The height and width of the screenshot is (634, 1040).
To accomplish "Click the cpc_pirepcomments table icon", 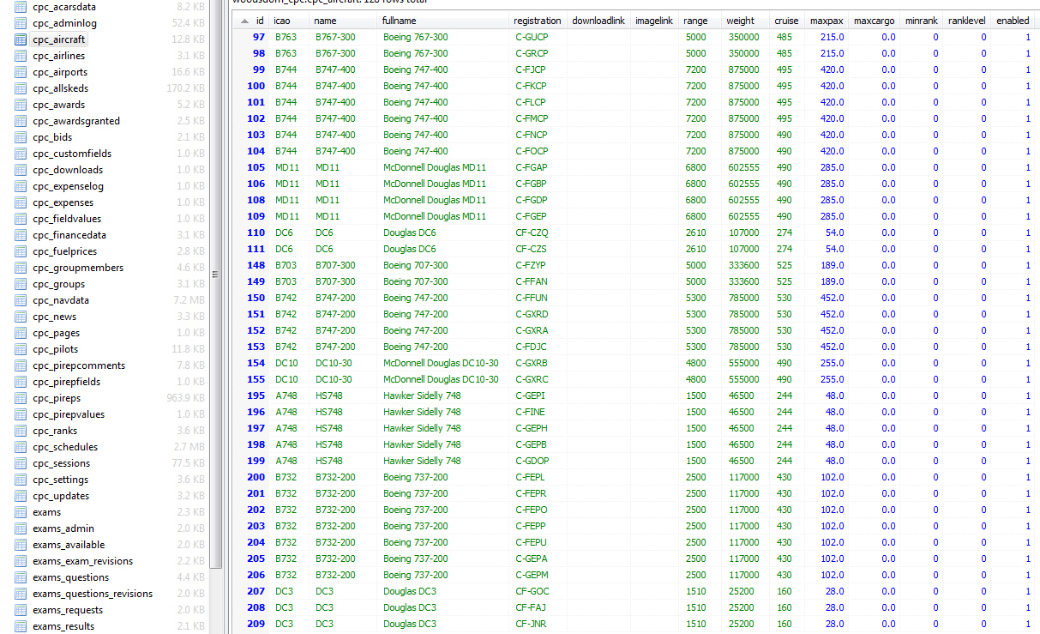I will tap(21, 365).
